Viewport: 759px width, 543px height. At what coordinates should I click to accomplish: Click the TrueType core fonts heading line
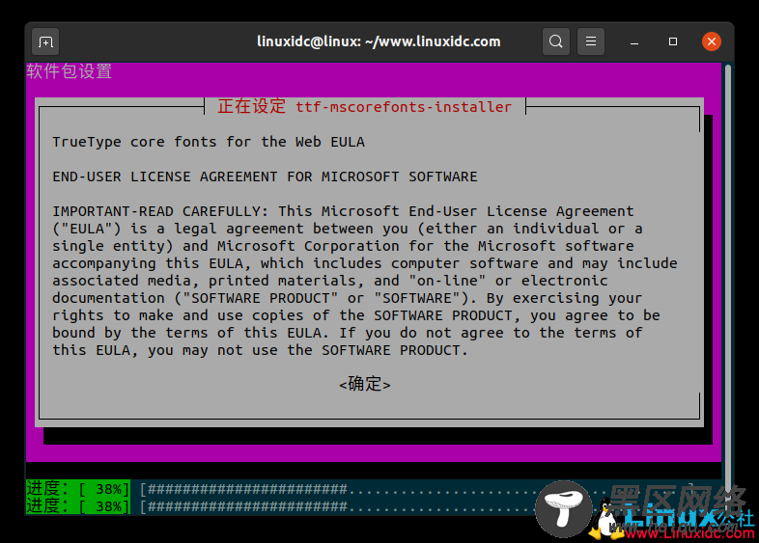209,142
